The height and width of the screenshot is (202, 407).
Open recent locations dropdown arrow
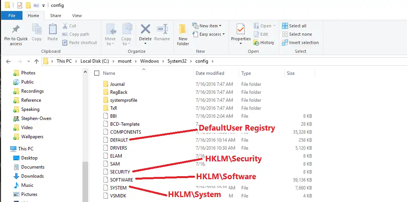pyautogui.click(x=29, y=62)
